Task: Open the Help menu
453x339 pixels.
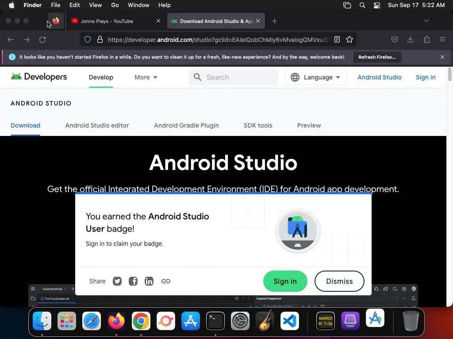Action: (165, 5)
